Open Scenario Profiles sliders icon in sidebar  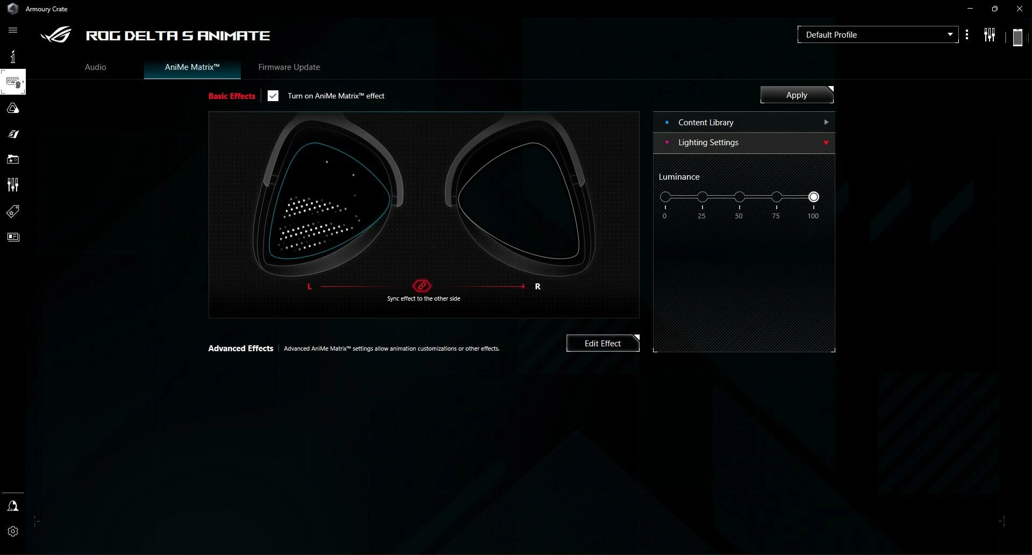[13, 185]
